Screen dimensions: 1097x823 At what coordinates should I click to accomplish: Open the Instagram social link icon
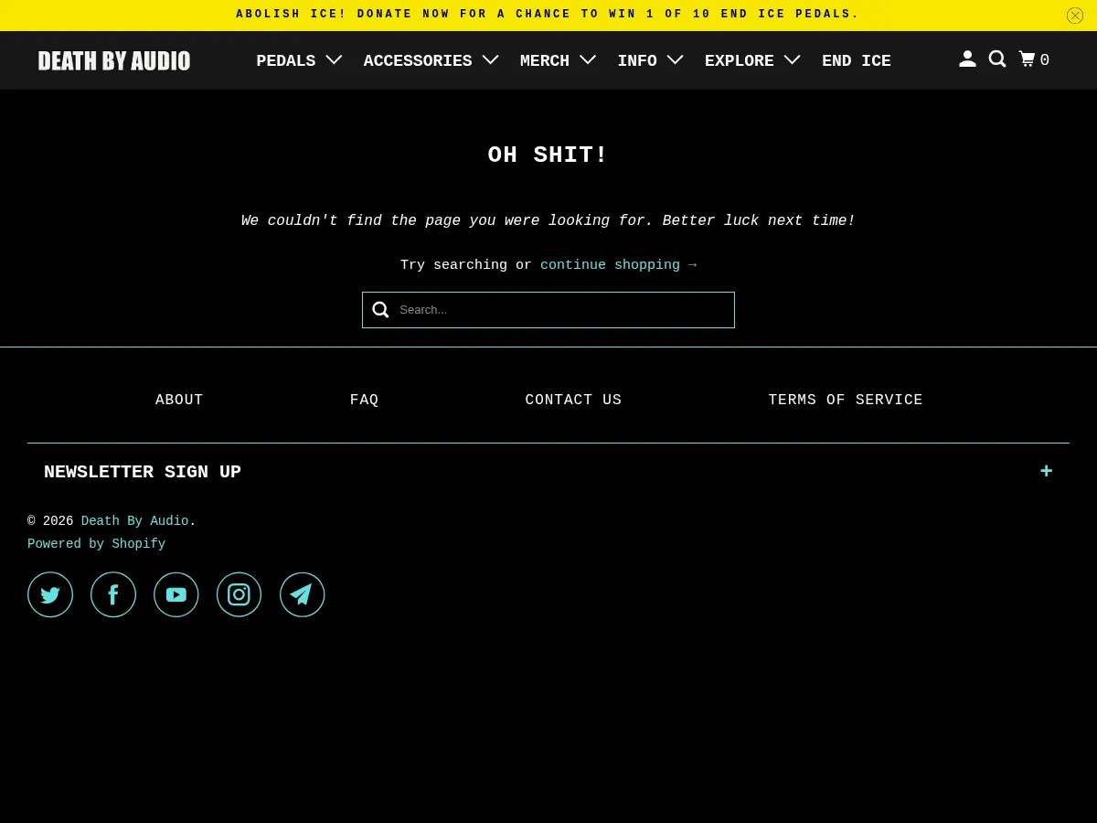tap(239, 594)
